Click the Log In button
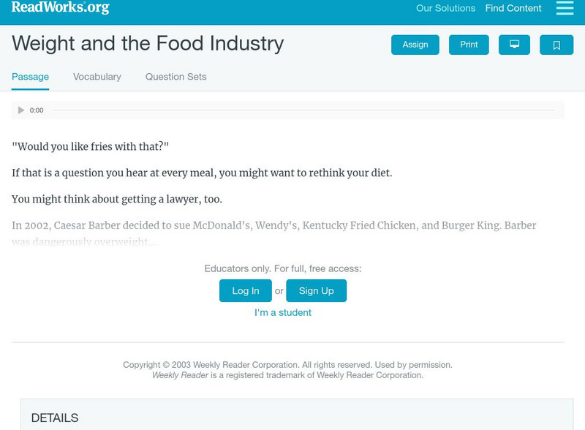 pyautogui.click(x=246, y=290)
